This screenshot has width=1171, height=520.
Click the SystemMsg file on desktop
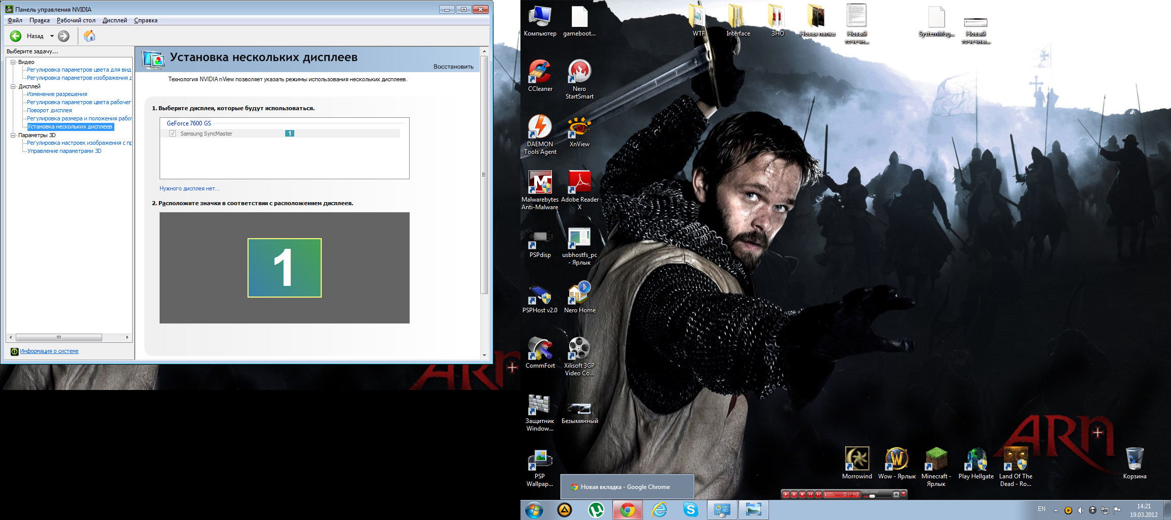(x=936, y=21)
